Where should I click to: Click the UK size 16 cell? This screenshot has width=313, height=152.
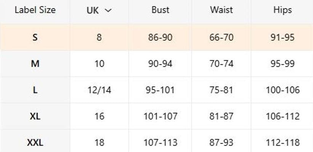(x=99, y=116)
